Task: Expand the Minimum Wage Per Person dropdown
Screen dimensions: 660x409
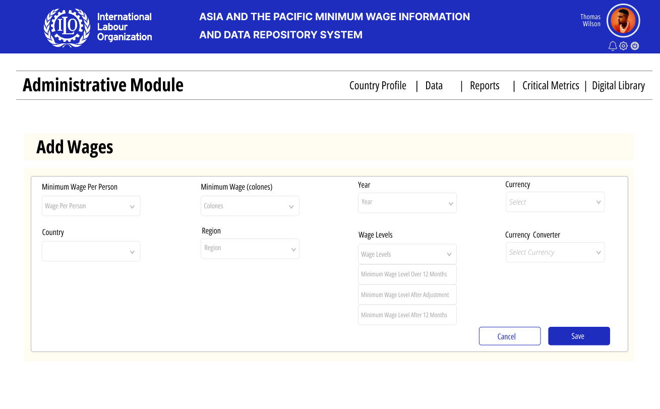Action: pos(91,206)
